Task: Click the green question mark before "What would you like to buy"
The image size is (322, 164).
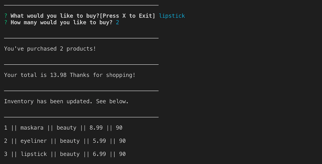Action: [6, 16]
